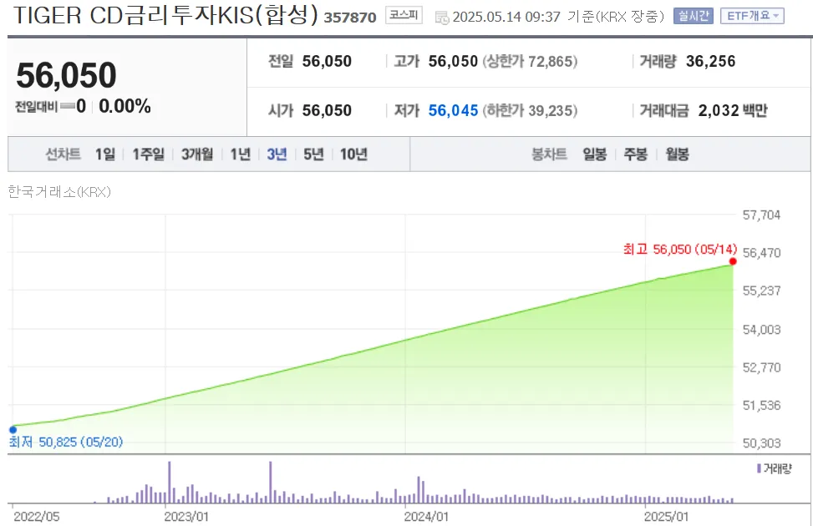813x526 pixels.
Task: Click the 2025.05.14 09:37 timestamp
Action: [x=506, y=17]
